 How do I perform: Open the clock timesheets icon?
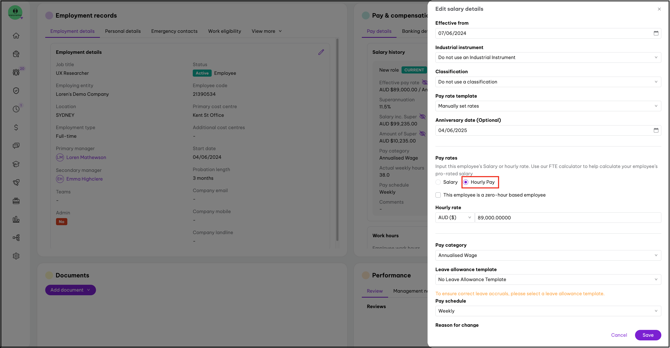[x=16, y=109]
